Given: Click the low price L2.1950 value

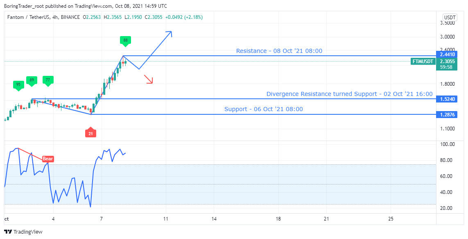Looking at the screenshot, I should (x=133, y=17).
